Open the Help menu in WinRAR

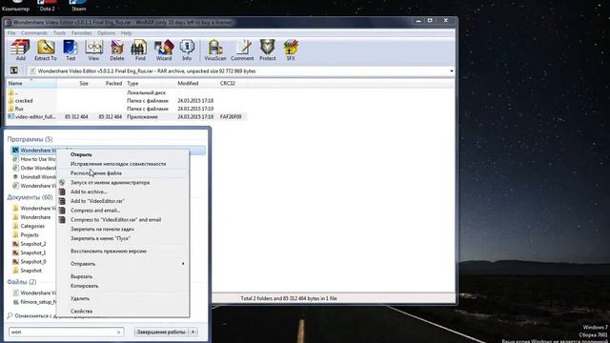(x=126, y=33)
